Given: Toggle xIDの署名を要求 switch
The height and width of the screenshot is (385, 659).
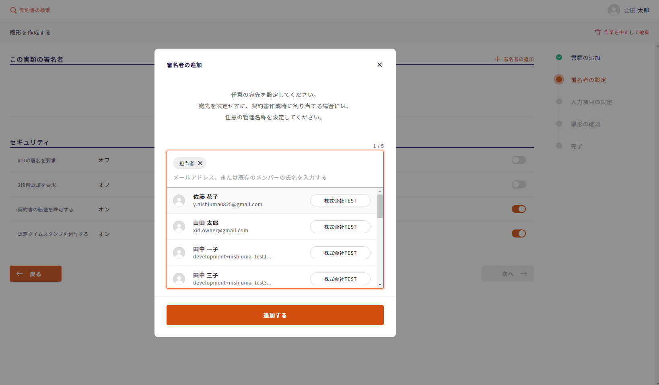Looking at the screenshot, I should 518,160.
